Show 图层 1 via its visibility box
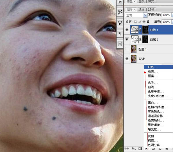Screen dimensions: 173x152 pyautogui.click(x=127, y=49)
